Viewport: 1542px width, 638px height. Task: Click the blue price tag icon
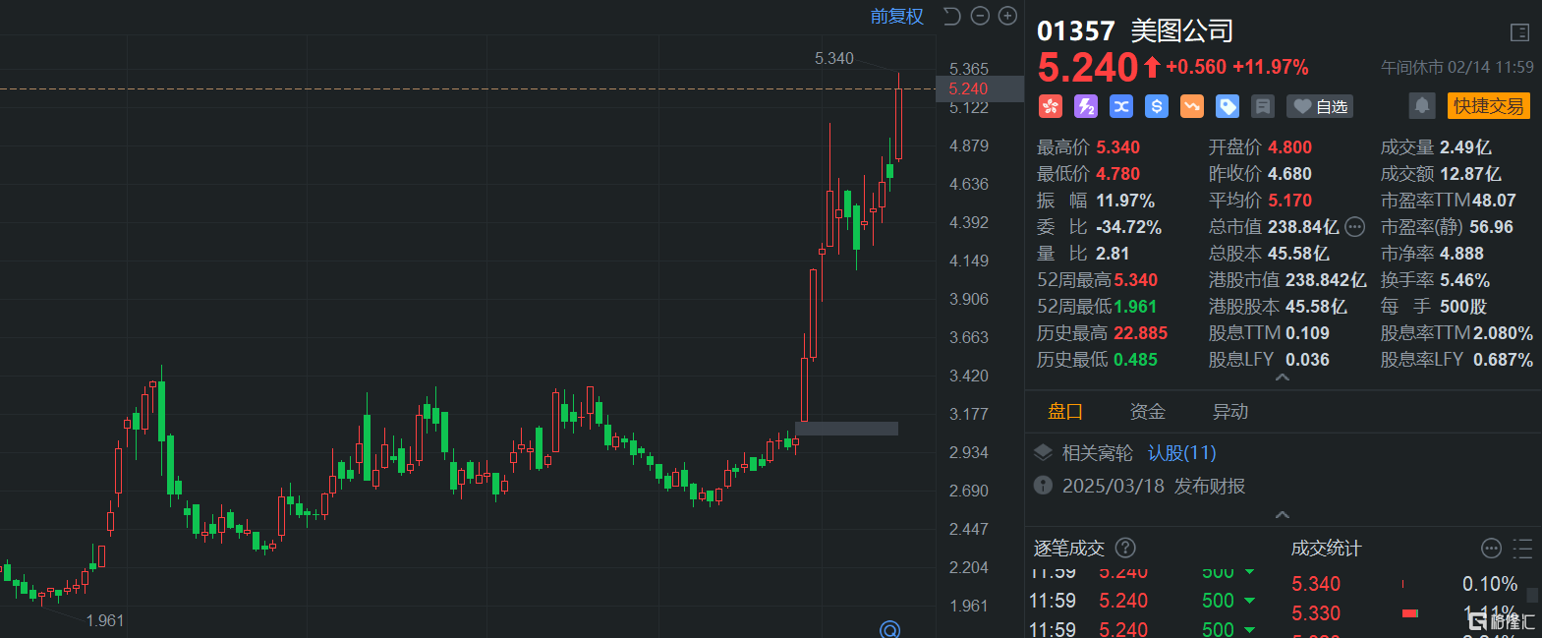tap(1227, 106)
